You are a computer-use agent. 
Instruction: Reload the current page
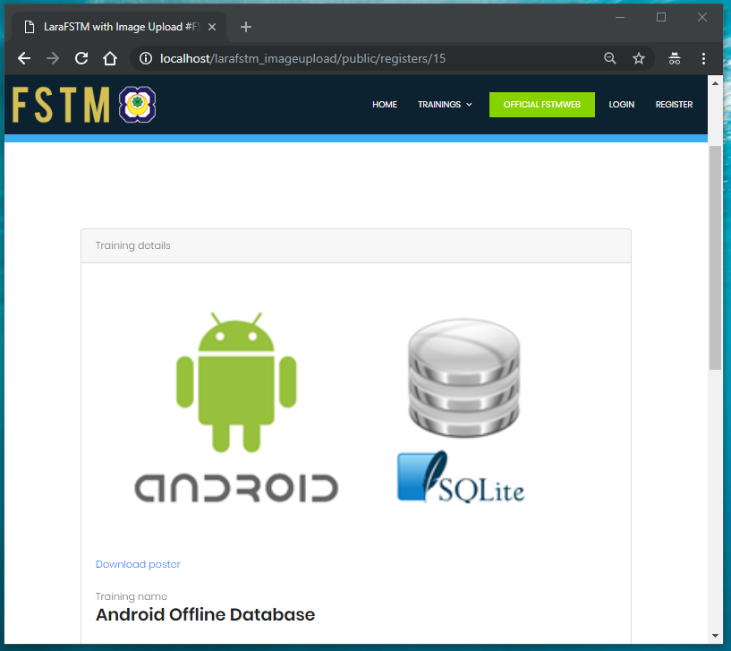81,58
